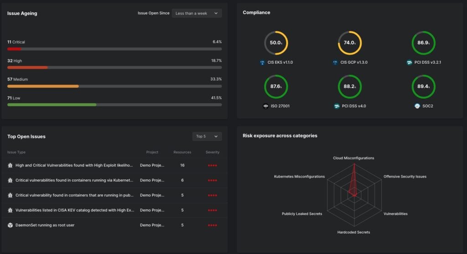Click the Low issues green progress bar
The width and height of the screenshot is (467, 254).
point(52,105)
